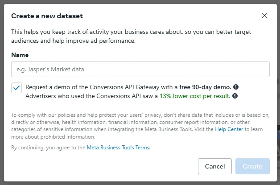
Task: Click the info icon after free 90-day demo
Action: pos(236,87)
